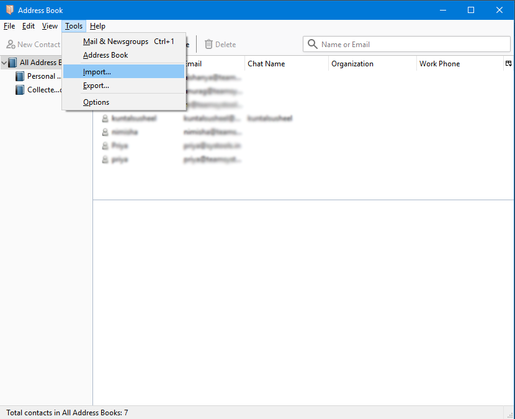Click the Personal address book icon

20,76
